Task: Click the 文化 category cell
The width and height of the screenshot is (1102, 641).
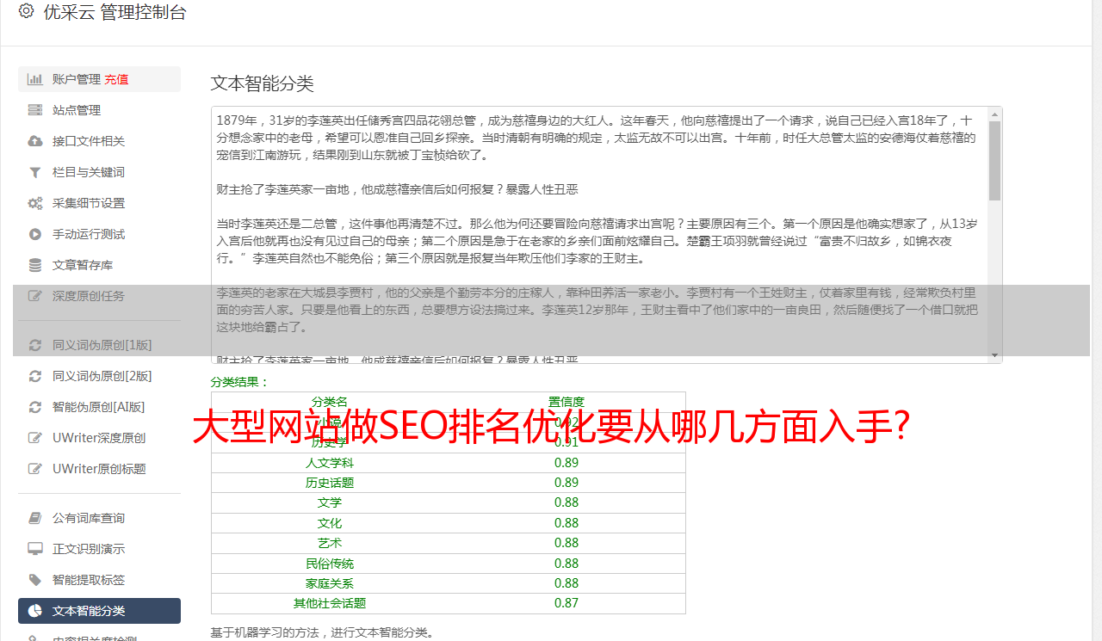Action: (x=330, y=523)
